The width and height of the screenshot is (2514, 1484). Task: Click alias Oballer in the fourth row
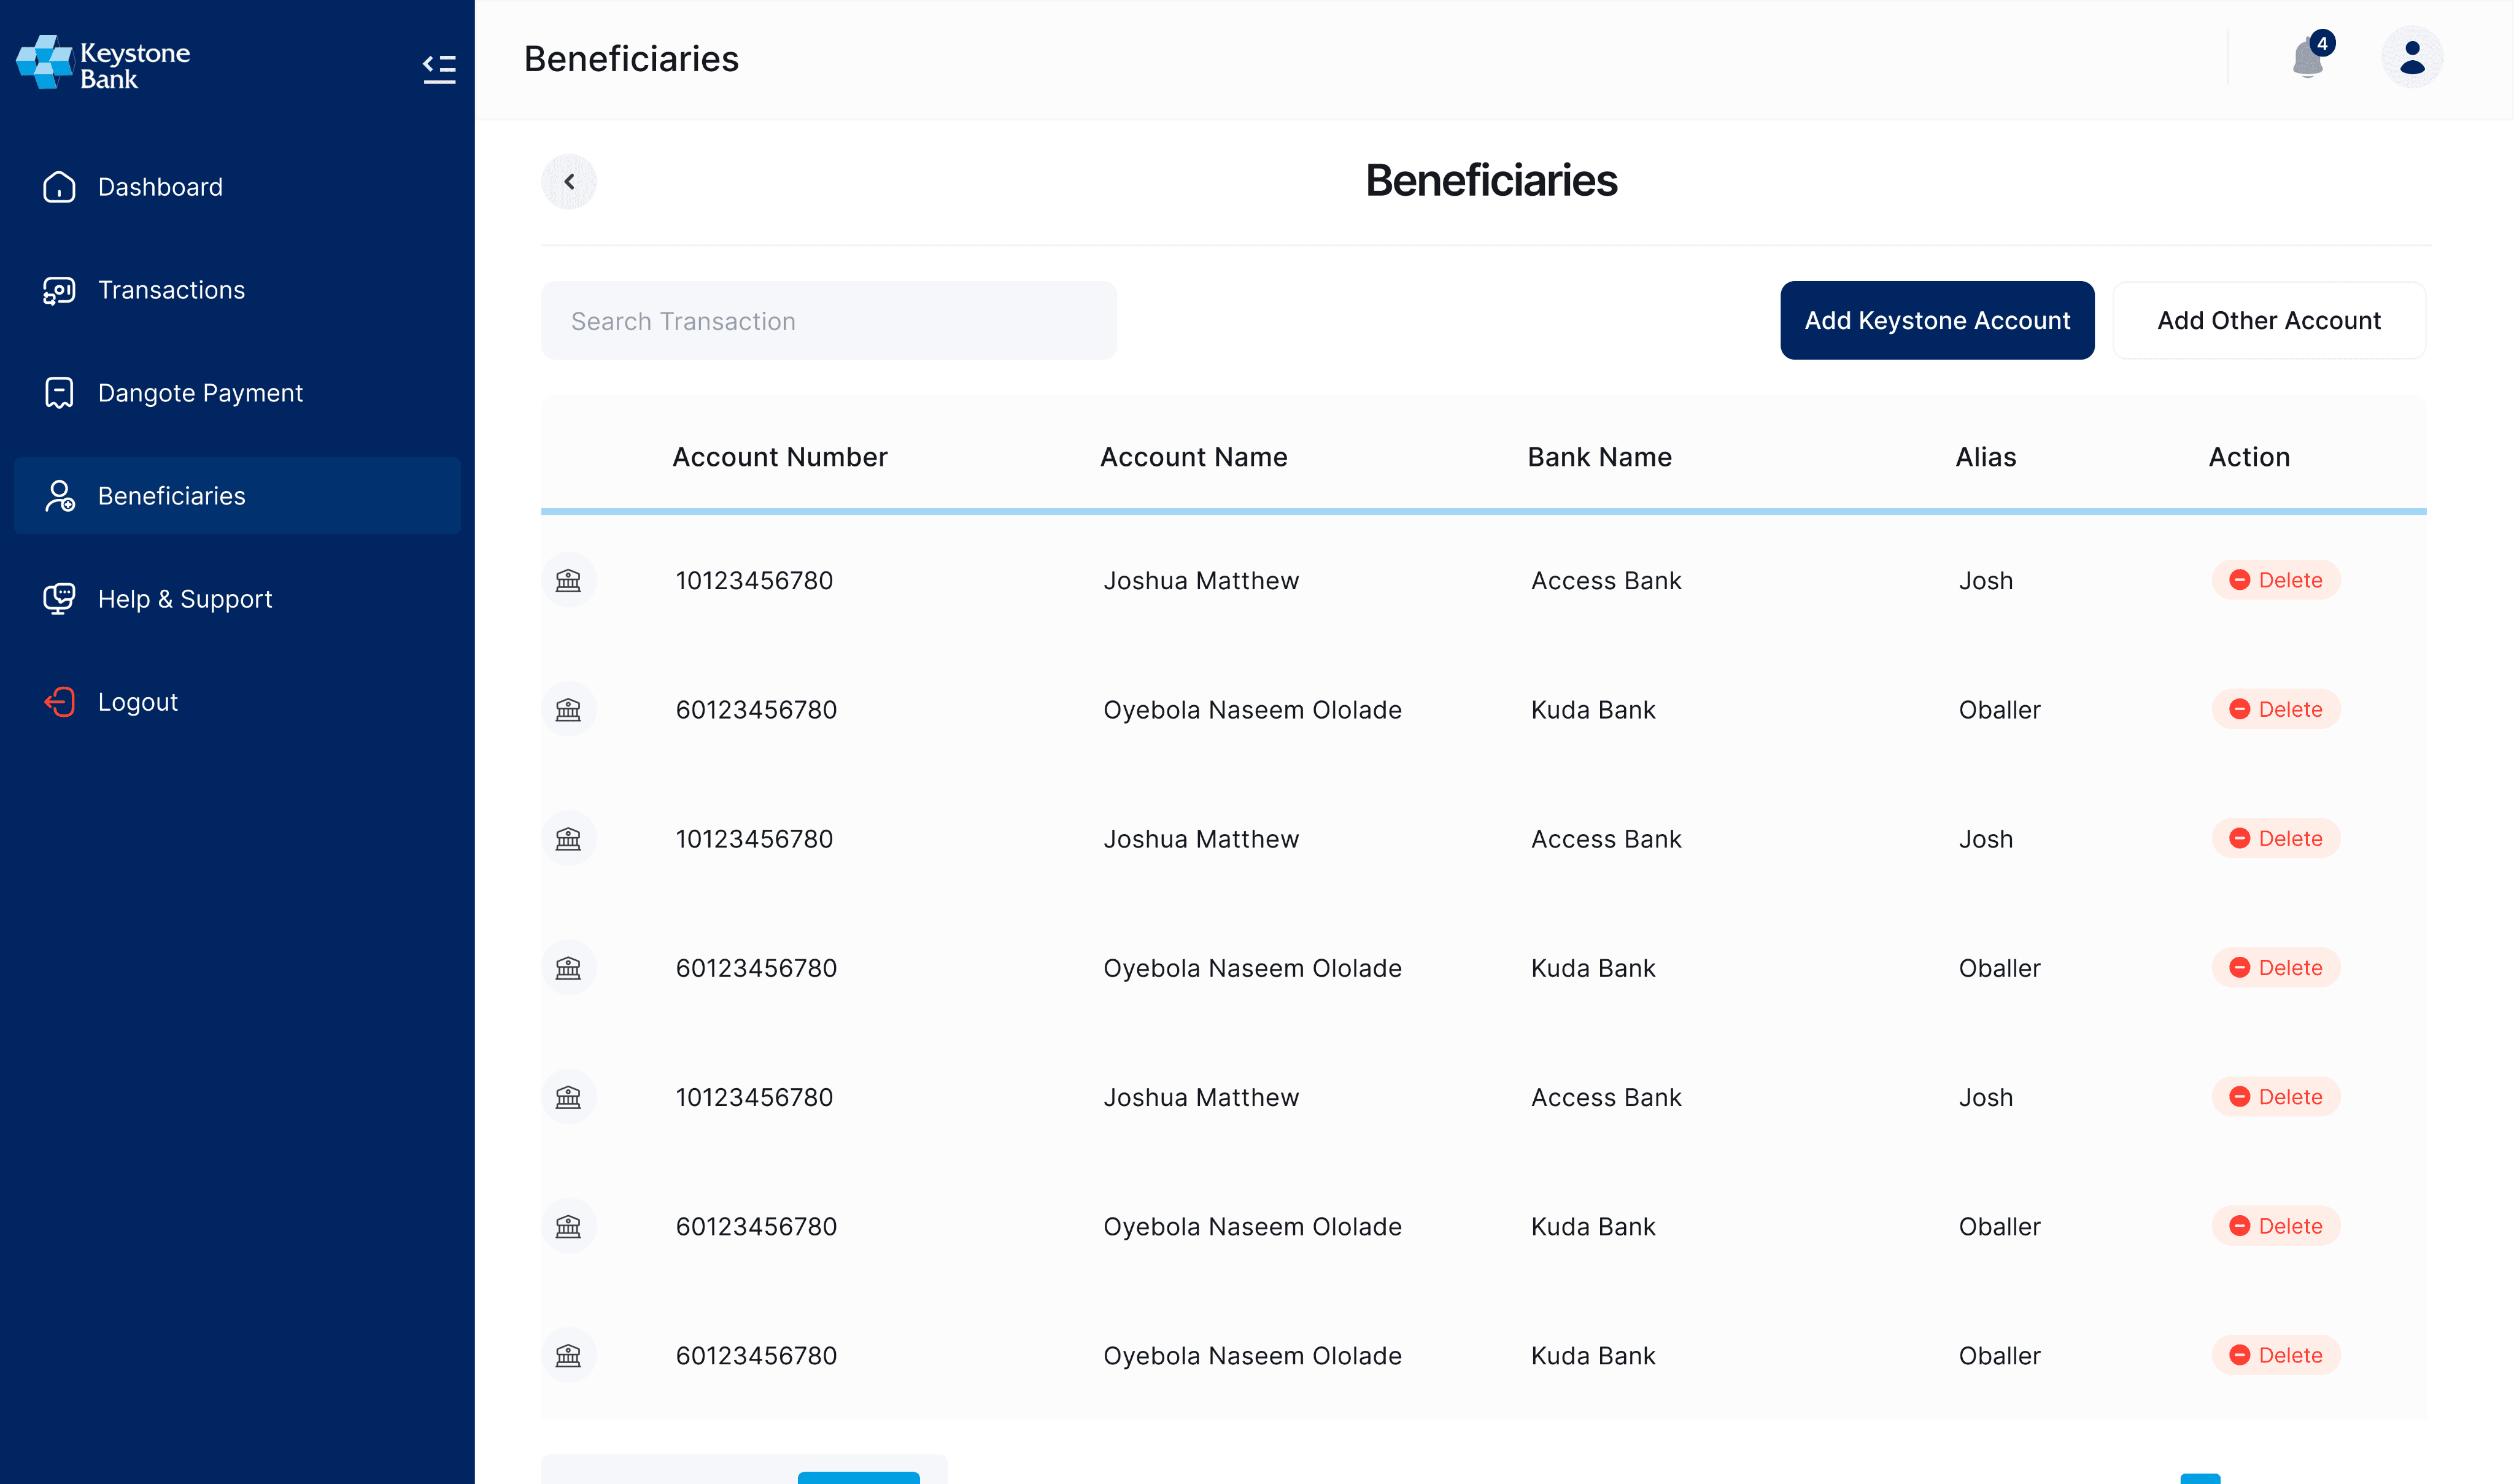[2000, 967]
